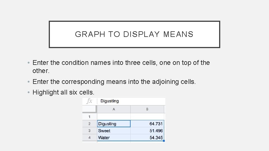Select the column B header

pos(147,109)
